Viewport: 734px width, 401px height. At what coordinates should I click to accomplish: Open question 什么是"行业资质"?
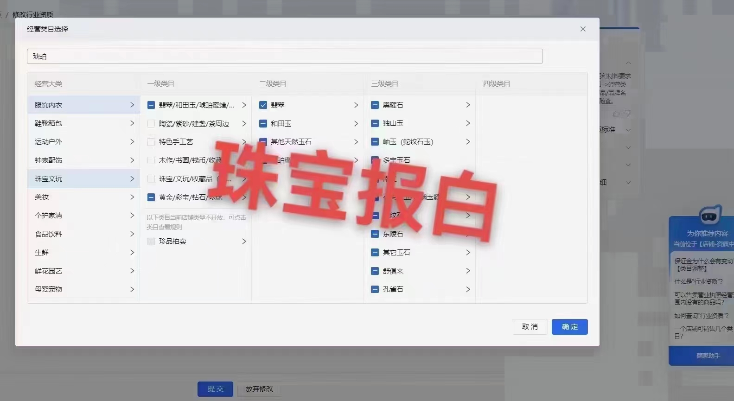698,281
